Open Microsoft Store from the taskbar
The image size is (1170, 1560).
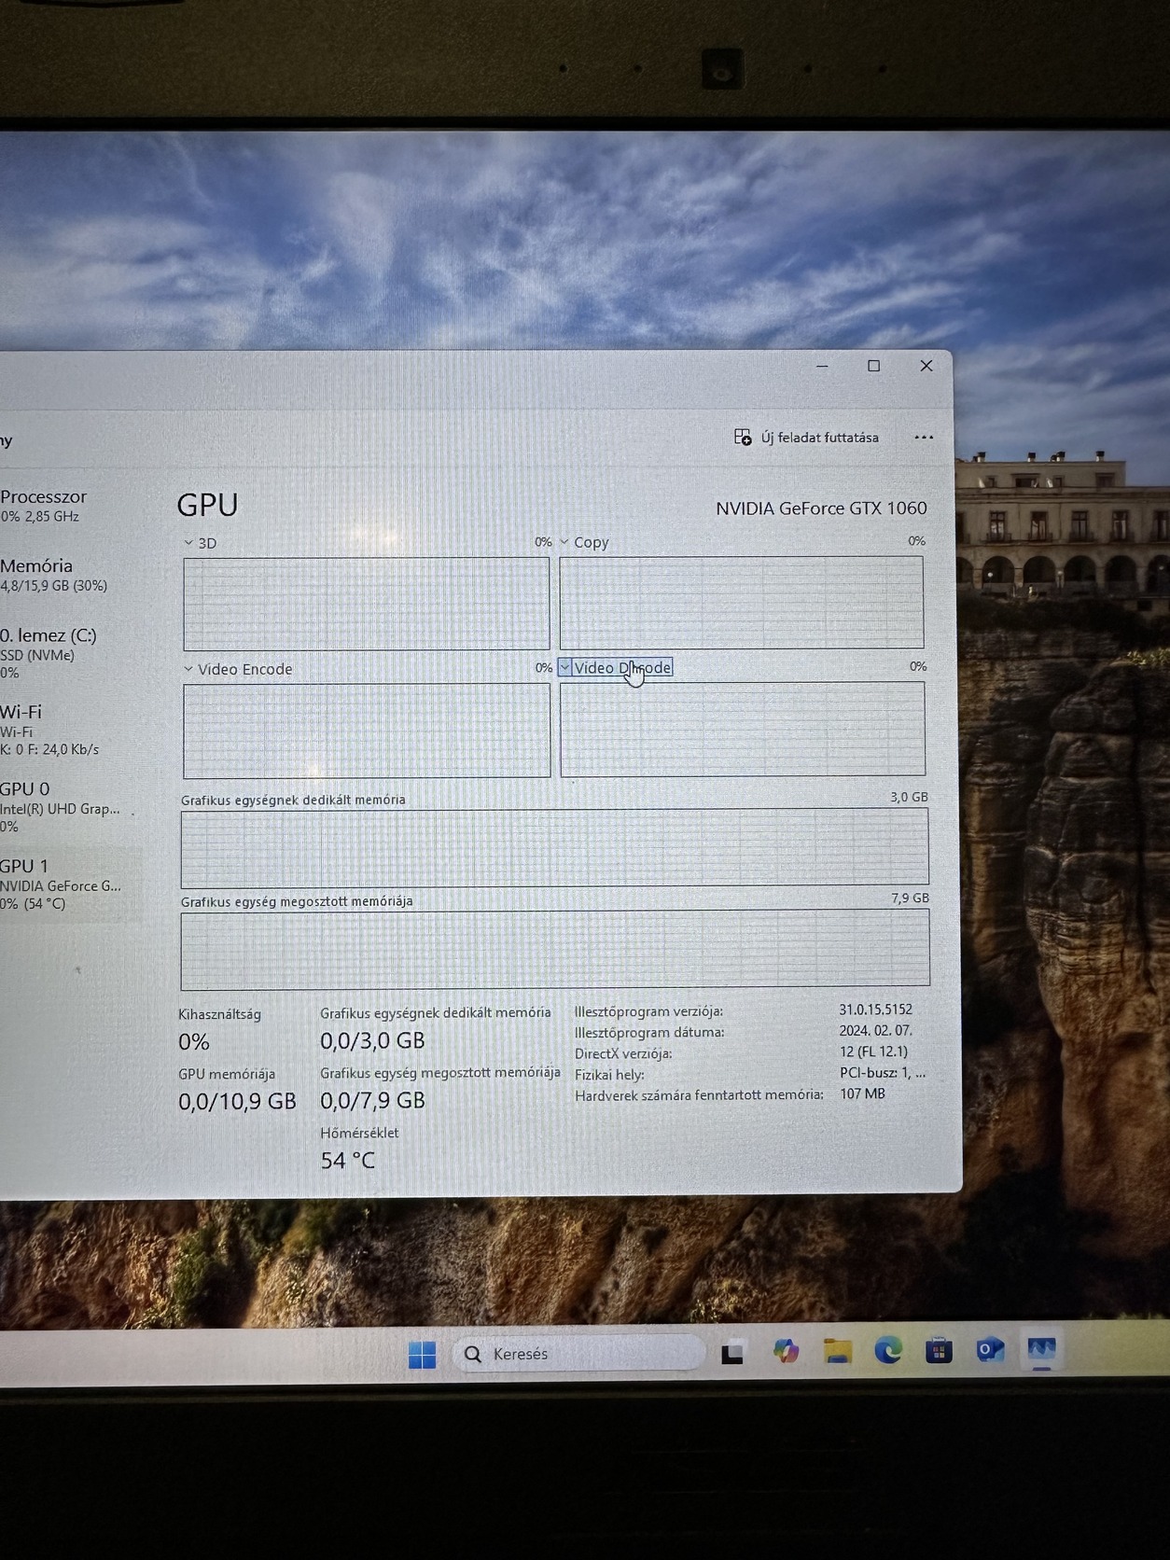[x=939, y=1350]
